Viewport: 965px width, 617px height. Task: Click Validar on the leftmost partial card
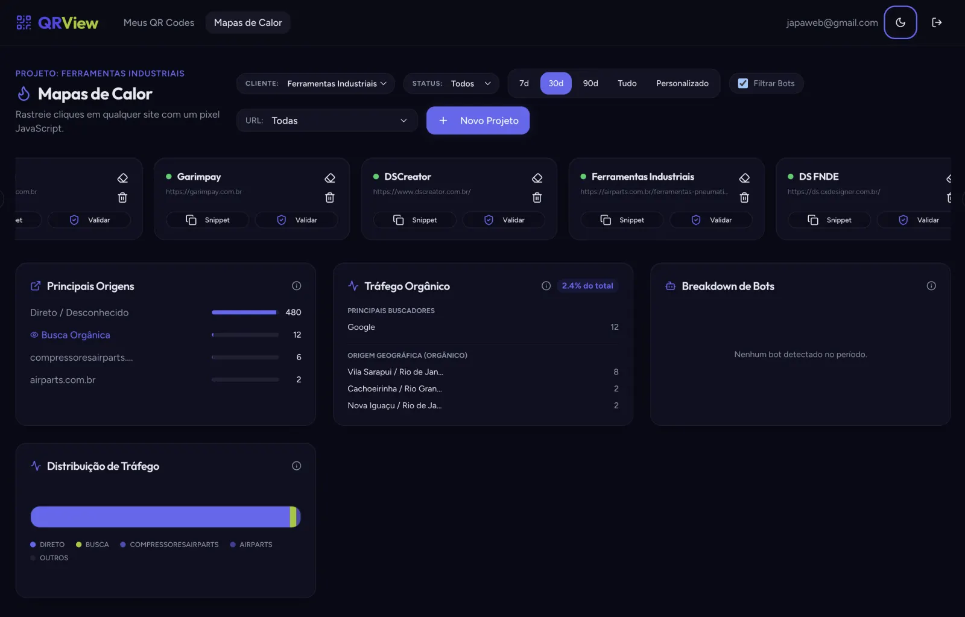[89, 220]
